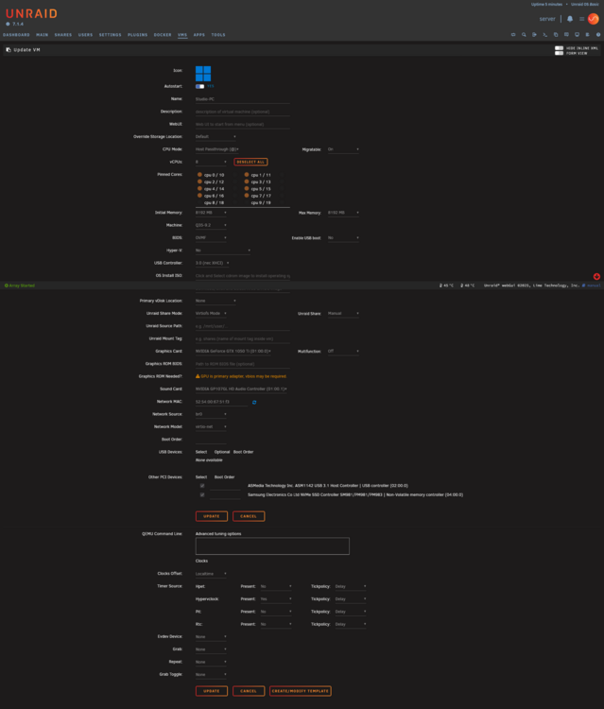
Task: Open the Network Source dropdown
Action: [211, 414]
